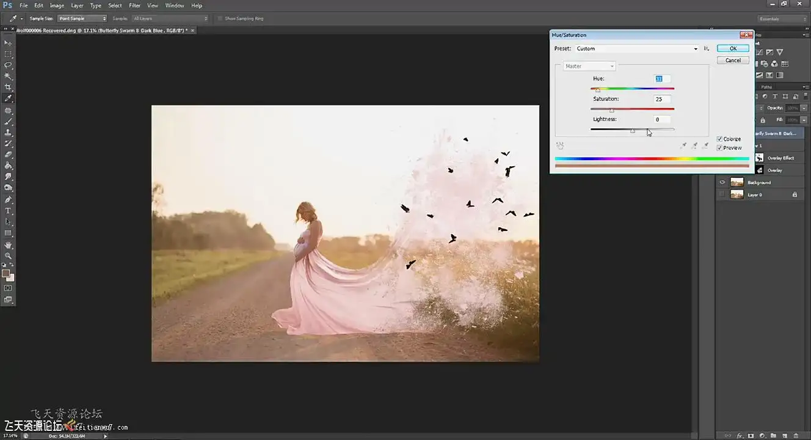Select the Crop tool
This screenshot has height=440, width=811.
click(x=8, y=87)
